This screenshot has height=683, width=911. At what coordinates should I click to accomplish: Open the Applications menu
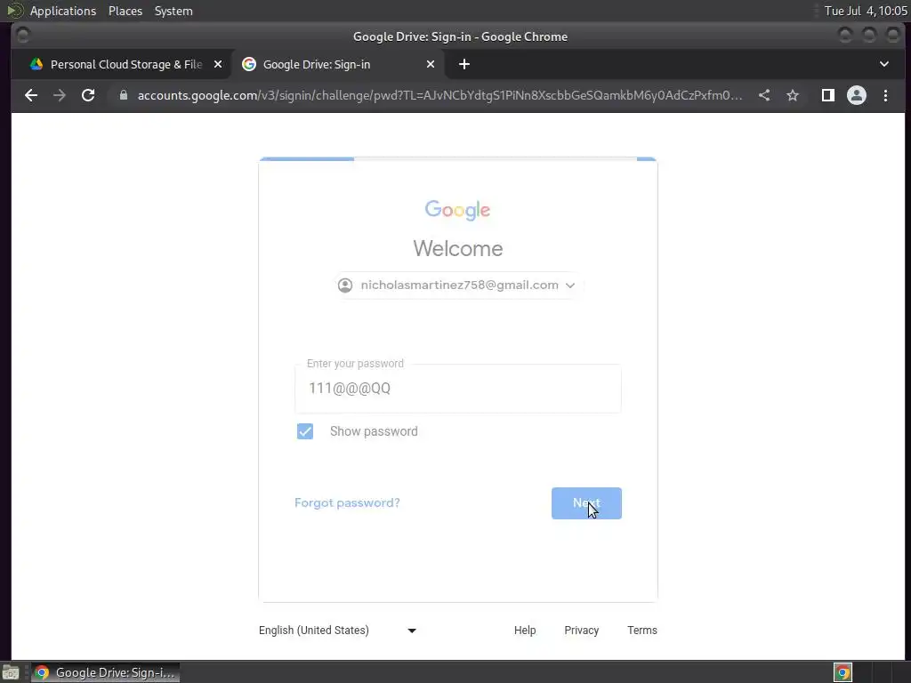pyautogui.click(x=63, y=11)
